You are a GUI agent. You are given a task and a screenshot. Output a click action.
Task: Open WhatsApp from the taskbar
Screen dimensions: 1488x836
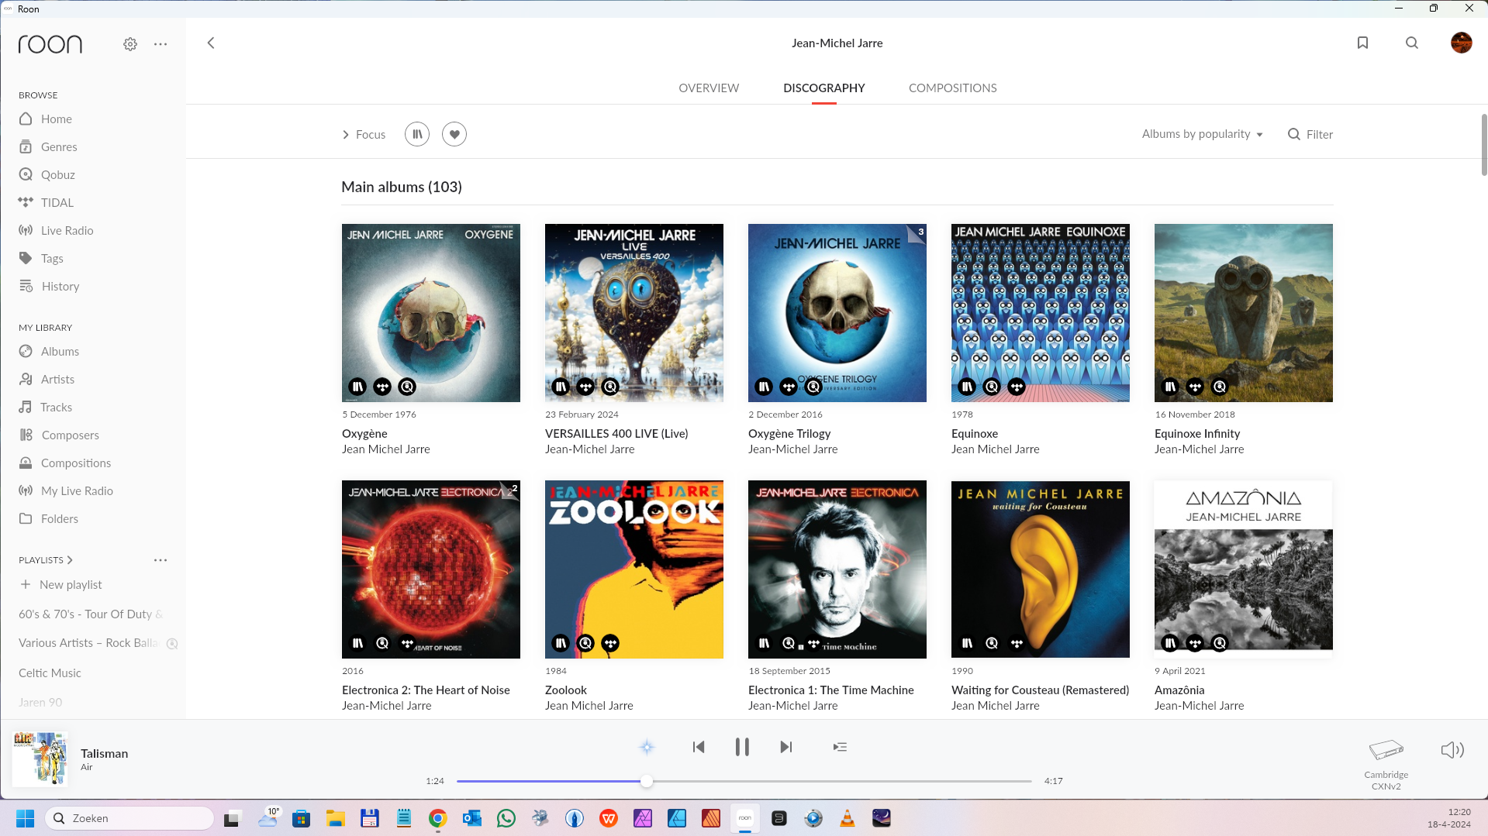click(506, 818)
